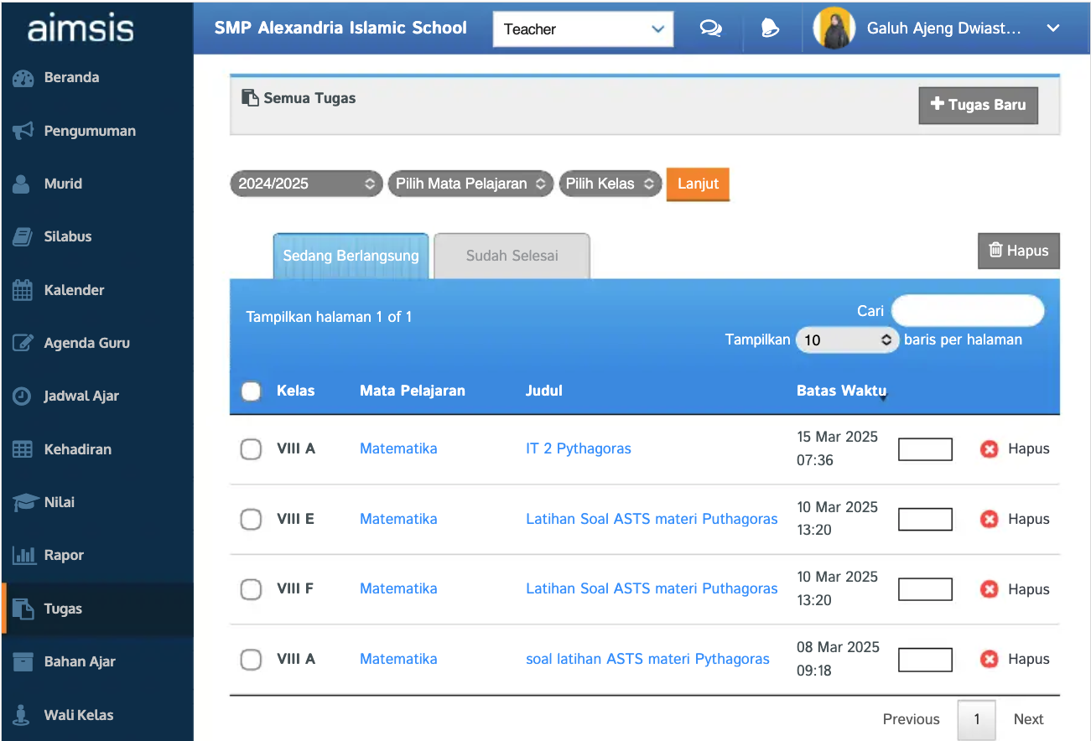Click the Pengumuman megaphone icon
The image size is (1091, 741).
coord(23,131)
